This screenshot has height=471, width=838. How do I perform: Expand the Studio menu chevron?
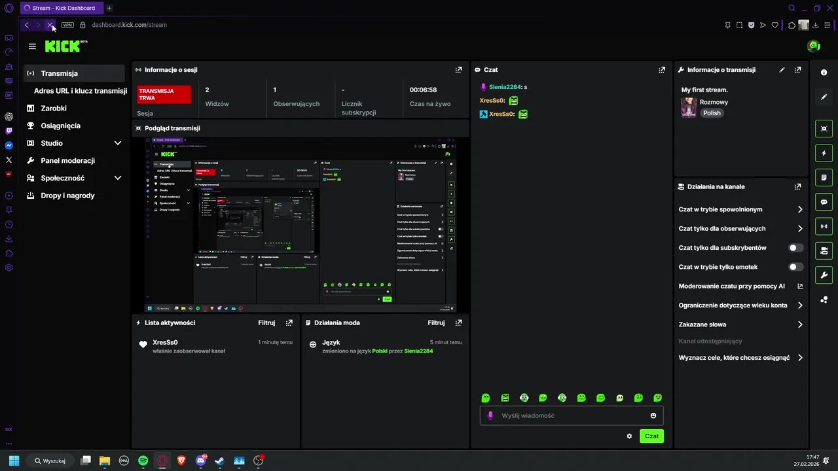click(118, 143)
